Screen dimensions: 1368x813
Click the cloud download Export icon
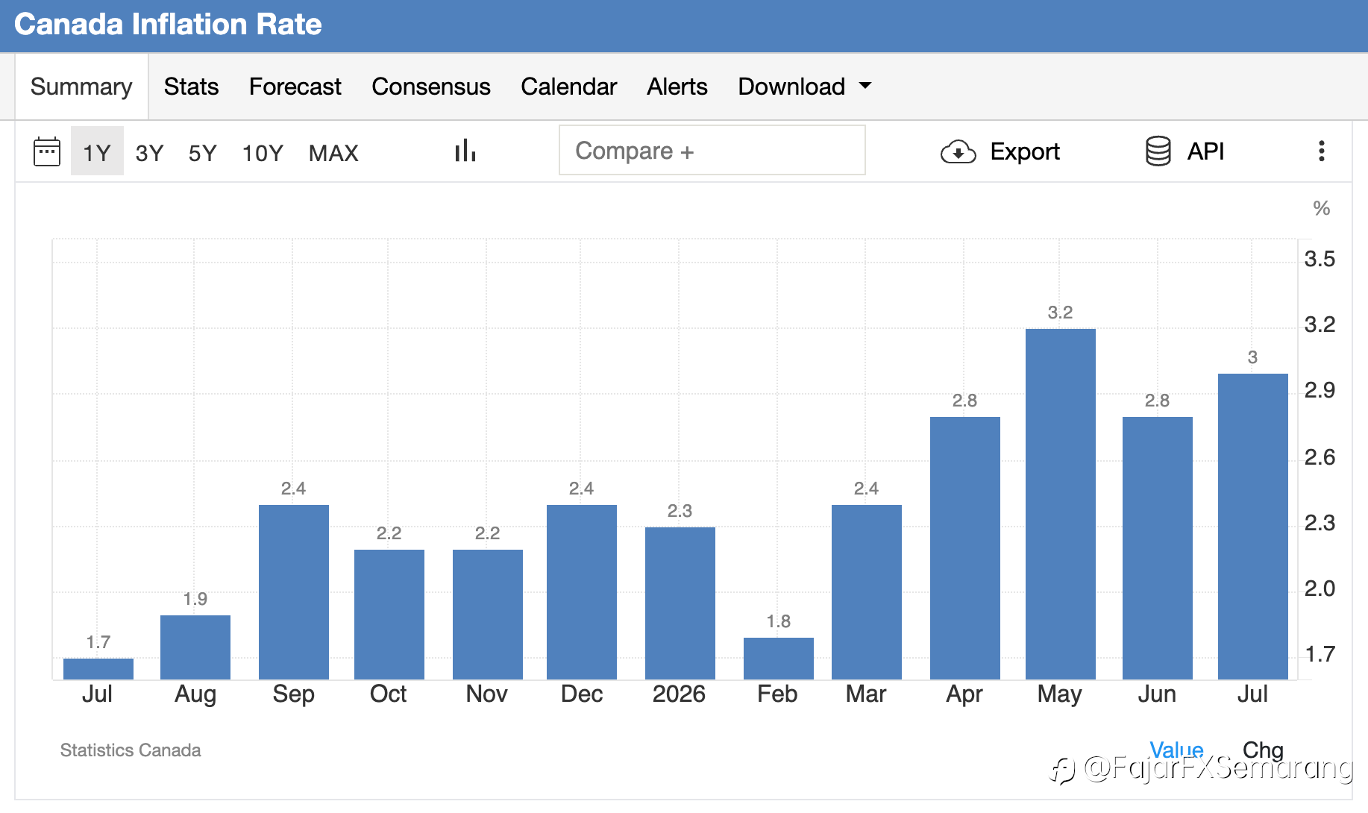[x=958, y=151]
